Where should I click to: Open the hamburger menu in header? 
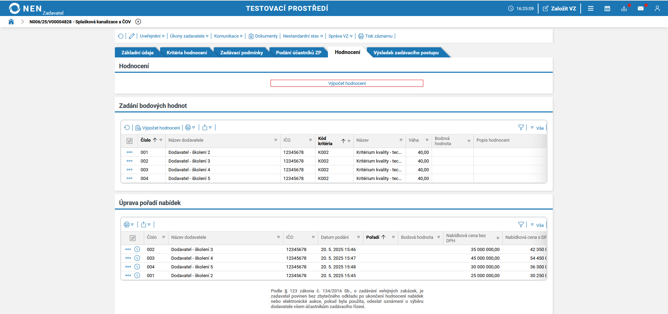click(x=590, y=8)
